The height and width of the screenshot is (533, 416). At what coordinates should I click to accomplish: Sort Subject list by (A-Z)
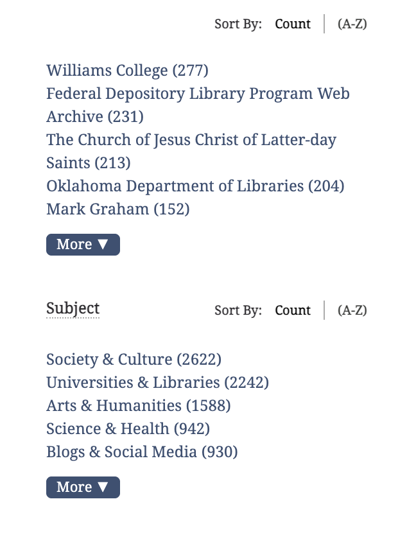352,310
